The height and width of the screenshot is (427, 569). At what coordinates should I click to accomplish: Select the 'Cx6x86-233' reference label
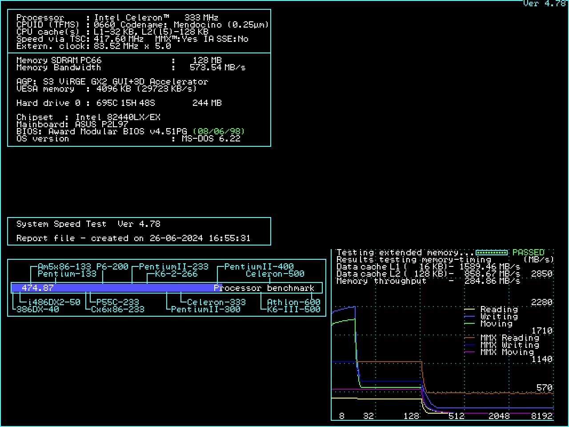point(118,310)
